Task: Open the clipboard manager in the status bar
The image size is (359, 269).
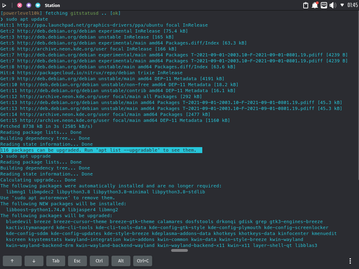Action: click(x=305, y=5)
